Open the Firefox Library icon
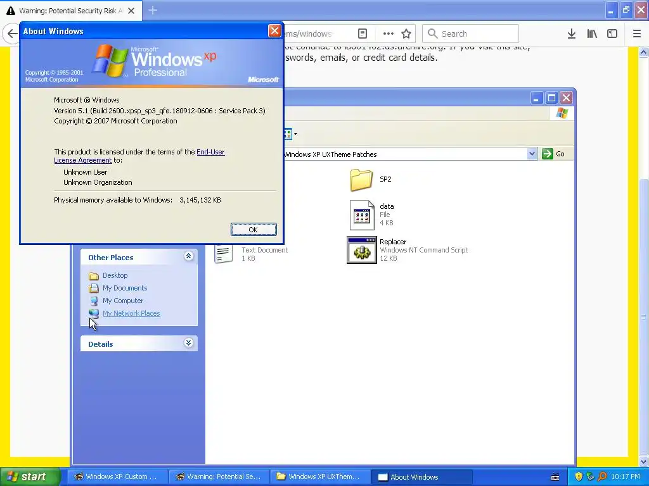This screenshot has height=486, width=649. point(592,34)
